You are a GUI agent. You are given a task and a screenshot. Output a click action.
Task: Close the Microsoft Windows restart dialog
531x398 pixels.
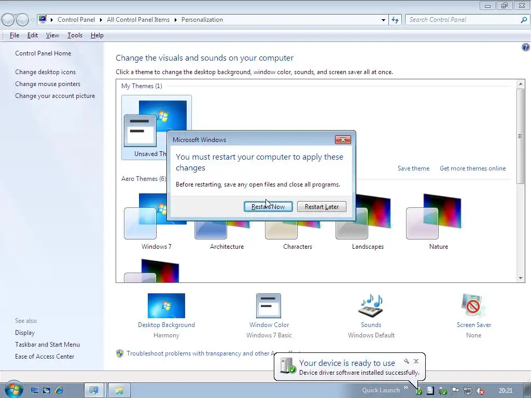point(343,140)
